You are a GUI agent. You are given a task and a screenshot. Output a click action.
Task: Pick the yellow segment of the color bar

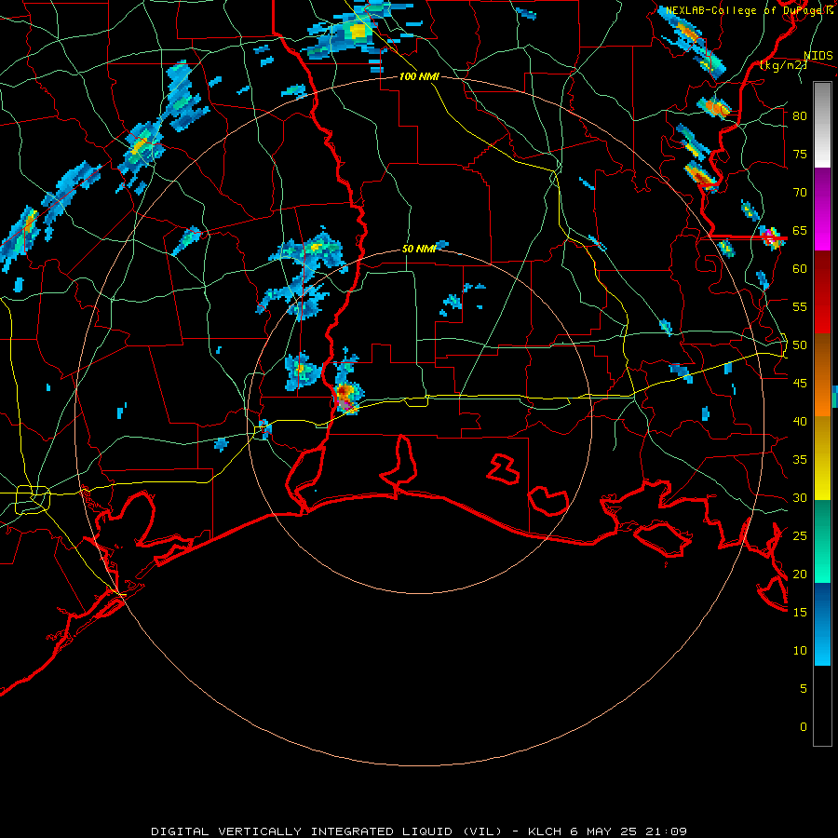click(x=822, y=458)
